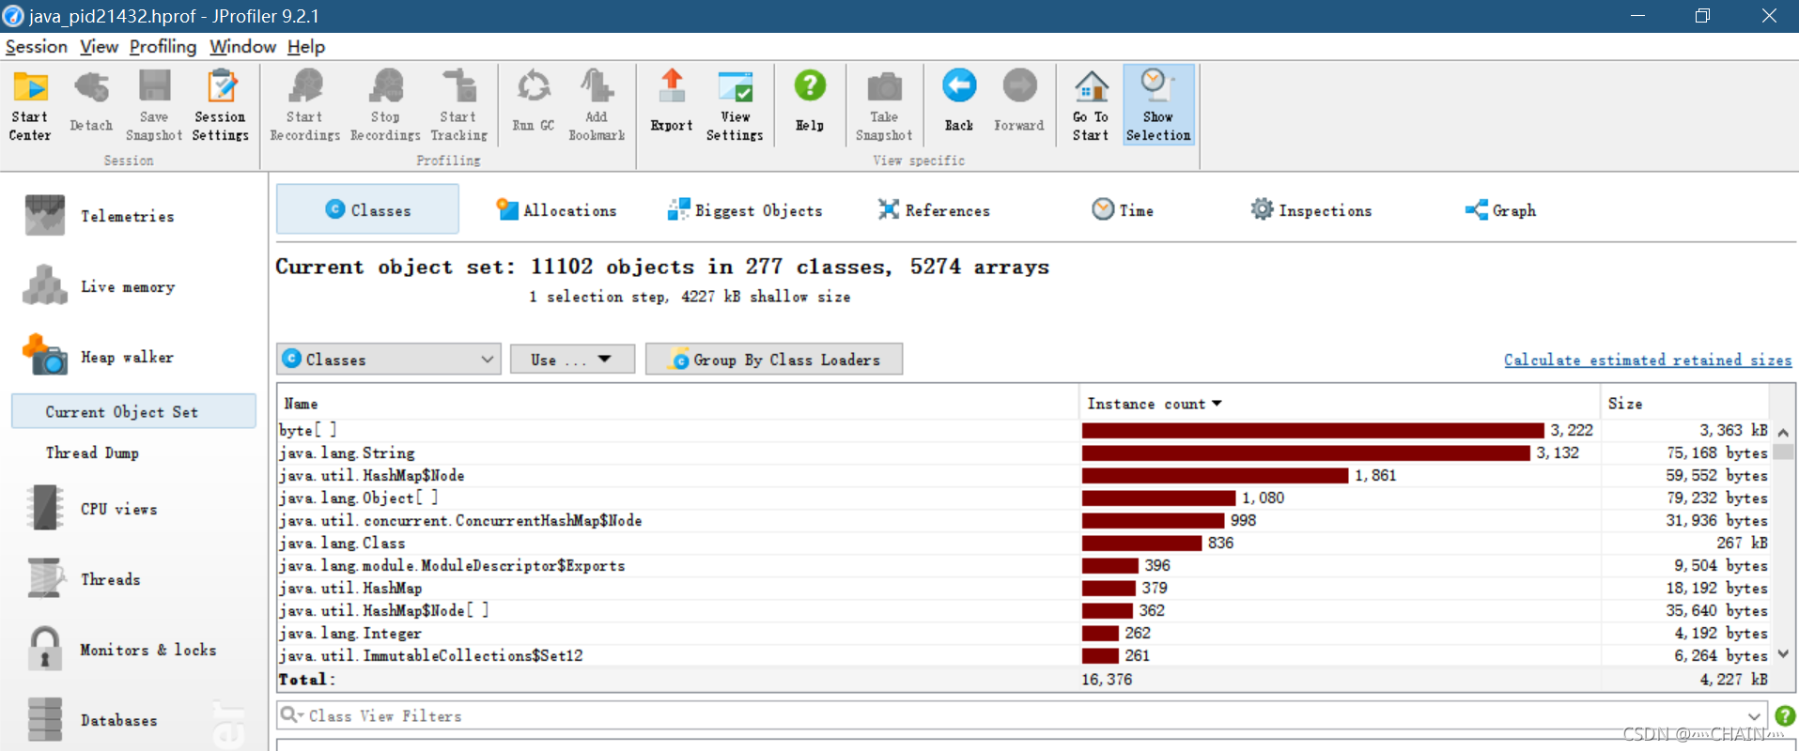The height and width of the screenshot is (751, 1799).
Task: Select Thread Dump in sidebar
Action: [92, 452]
